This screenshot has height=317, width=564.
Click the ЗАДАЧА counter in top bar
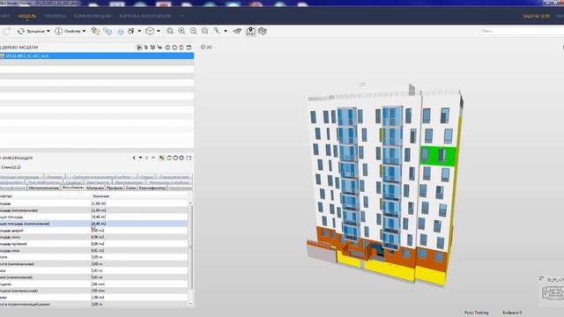[537, 16]
